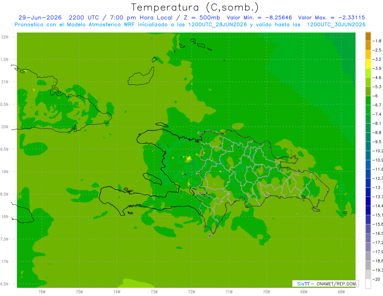Click the SisTT - ONAMET/REP.DOM. label
This screenshot has height=296, width=383.
click(x=325, y=284)
